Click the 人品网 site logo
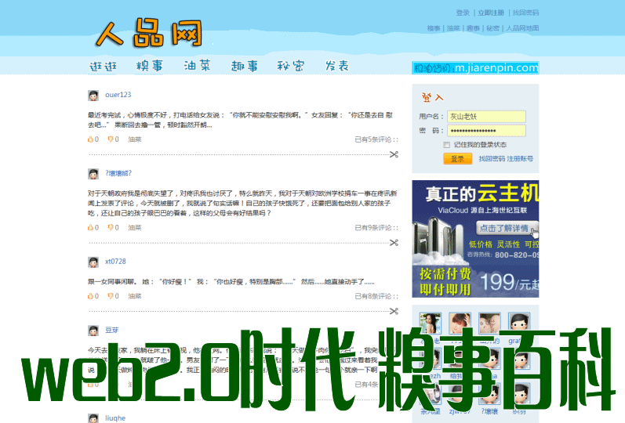Image resolution: width=625 pixels, height=423 pixels. (x=149, y=33)
